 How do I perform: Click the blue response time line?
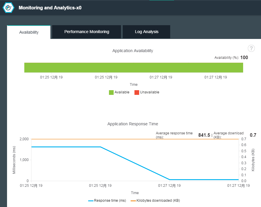(66, 147)
